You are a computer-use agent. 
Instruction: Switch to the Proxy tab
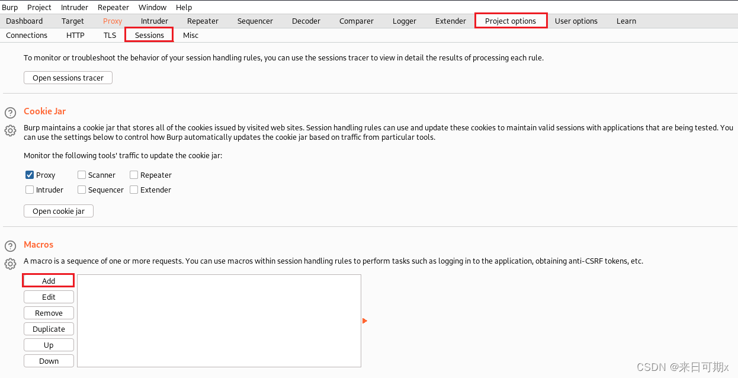(113, 21)
